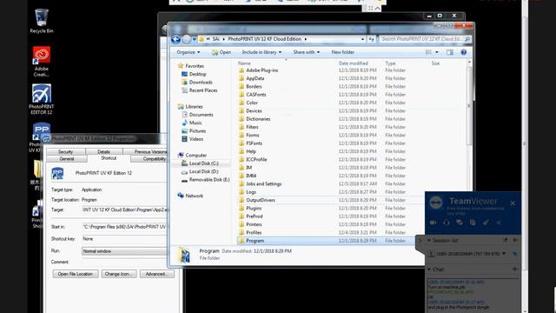Image resolution: width=556 pixels, height=313 pixels.
Task: Click the Open toolbar button
Action: [x=222, y=52]
